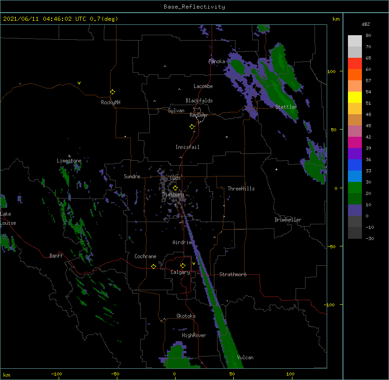Select the orange 57–60 dBZ legend swatch
Screen dimensions: 389x380
pyautogui.click(x=355, y=74)
